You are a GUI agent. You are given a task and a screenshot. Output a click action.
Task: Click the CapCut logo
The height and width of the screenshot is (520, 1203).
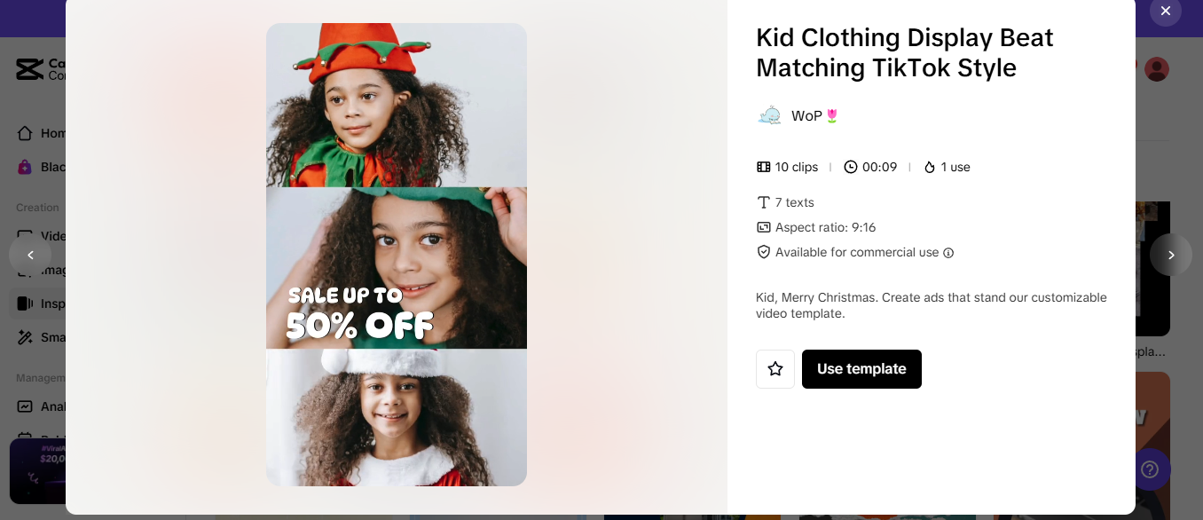pos(30,69)
